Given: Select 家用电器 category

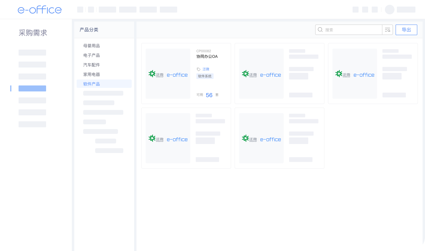Looking at the screenshot, I should pos(92,74).
